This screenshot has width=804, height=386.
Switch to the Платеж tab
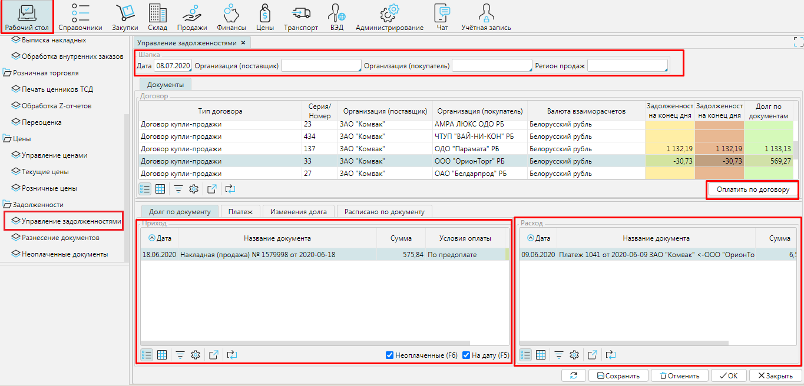[x=240, y=212]
